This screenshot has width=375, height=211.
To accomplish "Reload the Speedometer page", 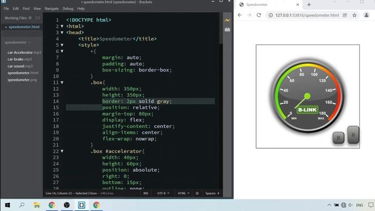I will [x=259, y=15].
